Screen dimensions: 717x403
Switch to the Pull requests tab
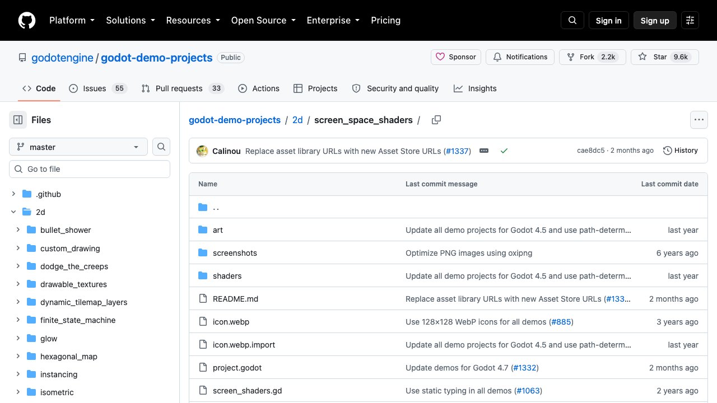(183, 88)
